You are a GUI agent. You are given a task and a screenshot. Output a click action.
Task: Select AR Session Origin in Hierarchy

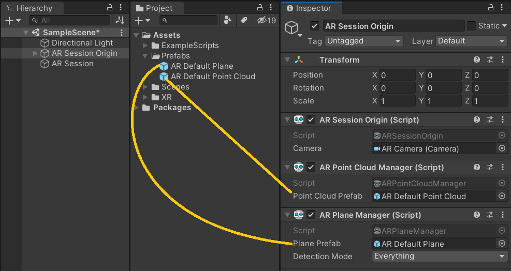click(84, 53)
